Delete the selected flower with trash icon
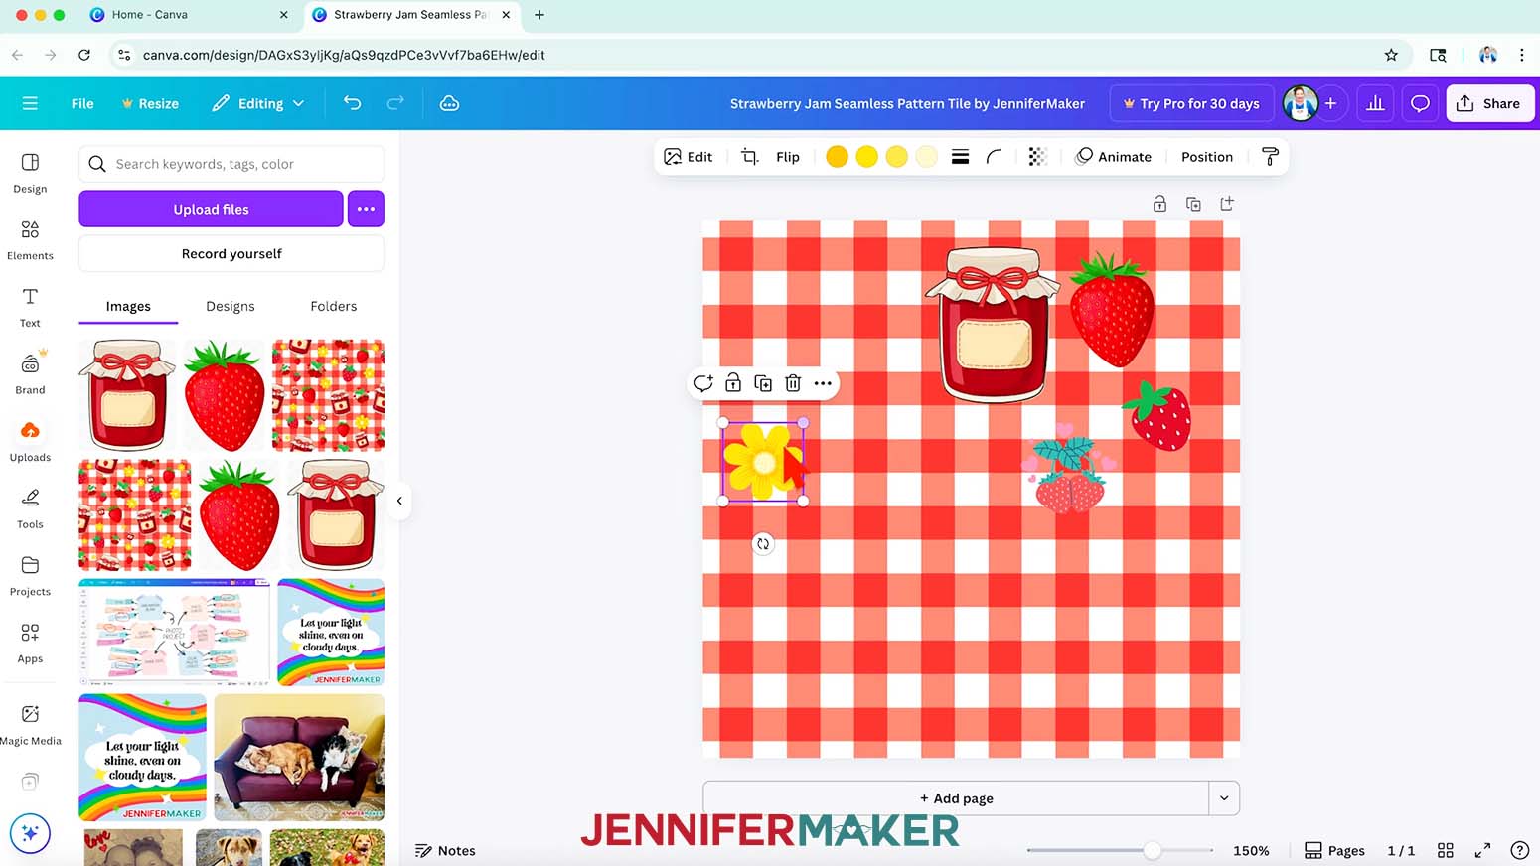1540x866 pixels. point(793,383)
